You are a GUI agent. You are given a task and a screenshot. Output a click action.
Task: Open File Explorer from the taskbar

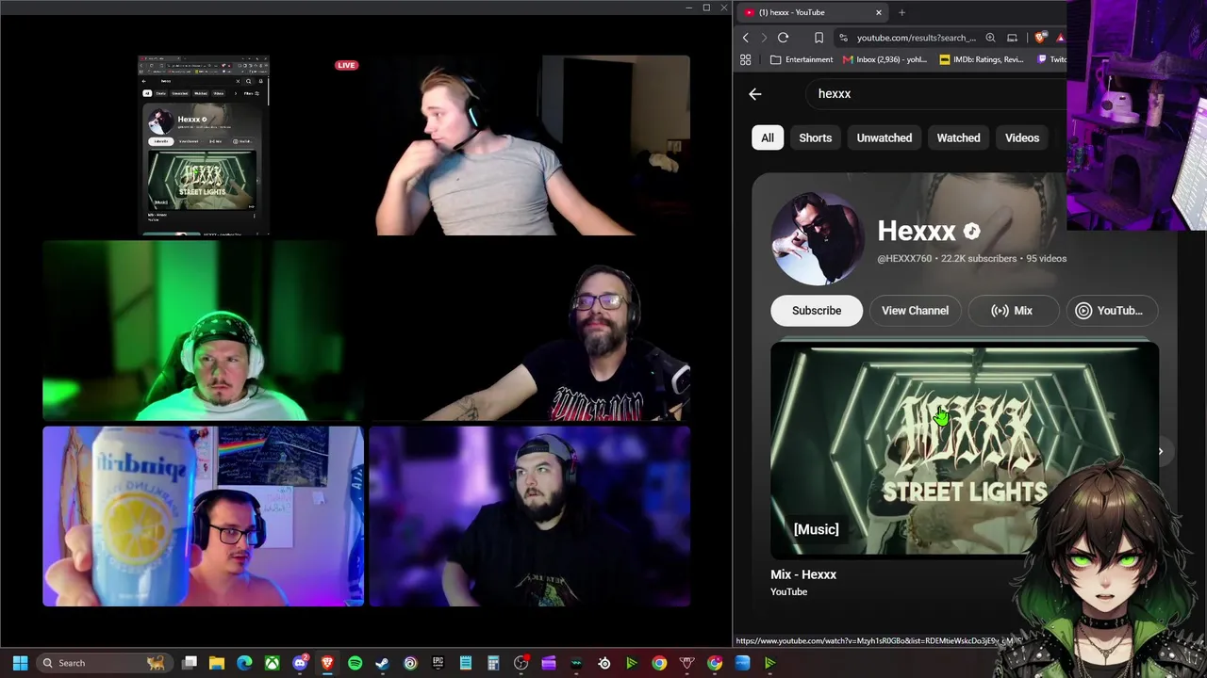point(216,663)
